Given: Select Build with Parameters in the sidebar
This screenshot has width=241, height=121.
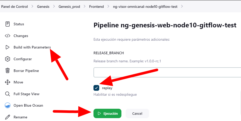Looking at the screenshot, I should [x=32, y=47].
